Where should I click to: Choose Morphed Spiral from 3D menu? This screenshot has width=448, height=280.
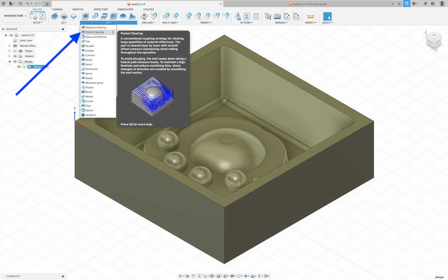(98, 83)
